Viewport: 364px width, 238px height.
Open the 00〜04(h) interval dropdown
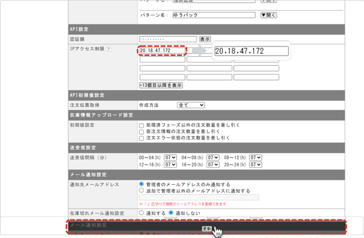pos(171,158)
